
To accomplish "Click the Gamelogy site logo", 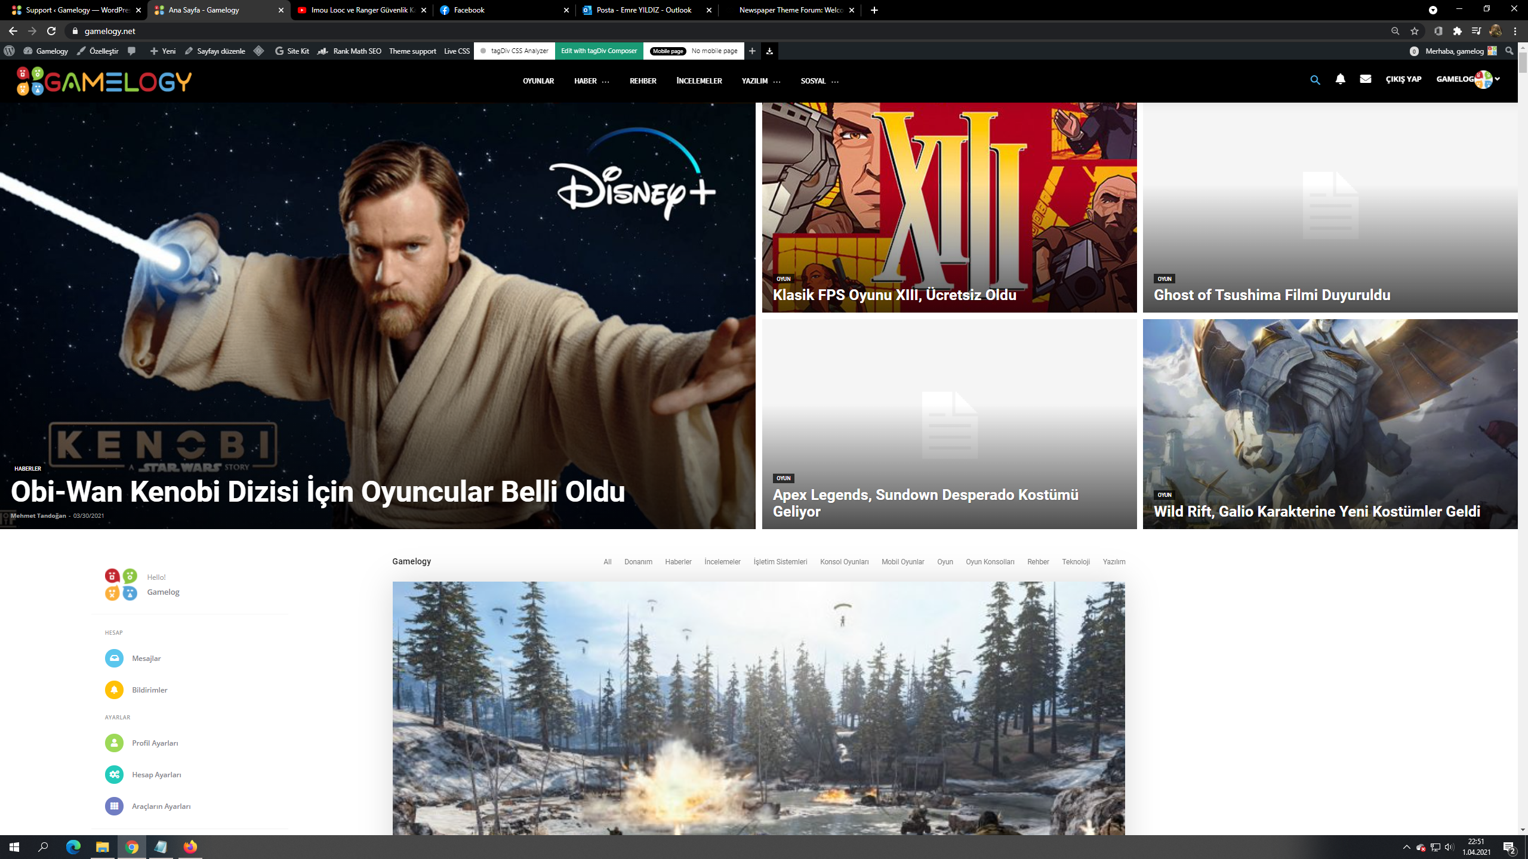I will 104,81.
